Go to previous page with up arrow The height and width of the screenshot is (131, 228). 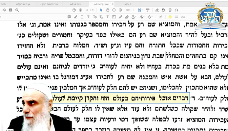[74, 10]
